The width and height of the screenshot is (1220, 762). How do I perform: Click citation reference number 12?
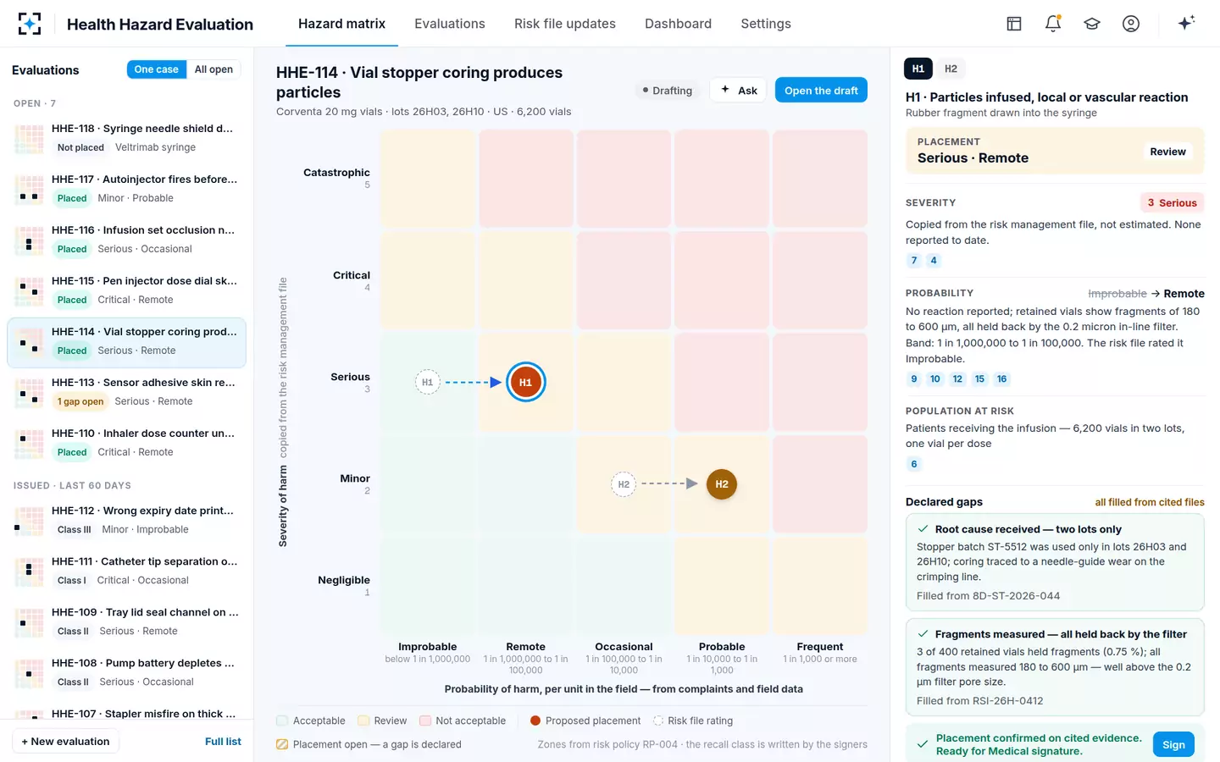click(957, 379)
